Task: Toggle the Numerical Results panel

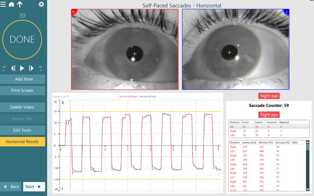Action: pos(22,141)
